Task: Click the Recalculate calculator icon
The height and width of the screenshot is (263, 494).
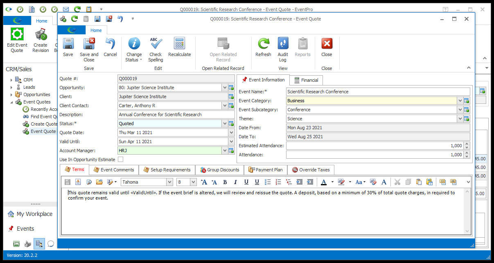Action: point(179,43)
